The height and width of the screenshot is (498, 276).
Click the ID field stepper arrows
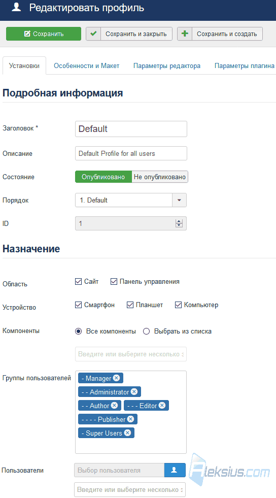point(179,223)
